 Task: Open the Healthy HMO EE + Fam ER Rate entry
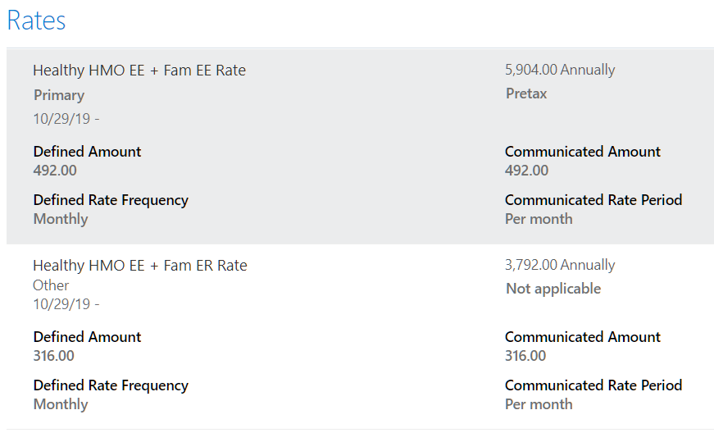139,266
